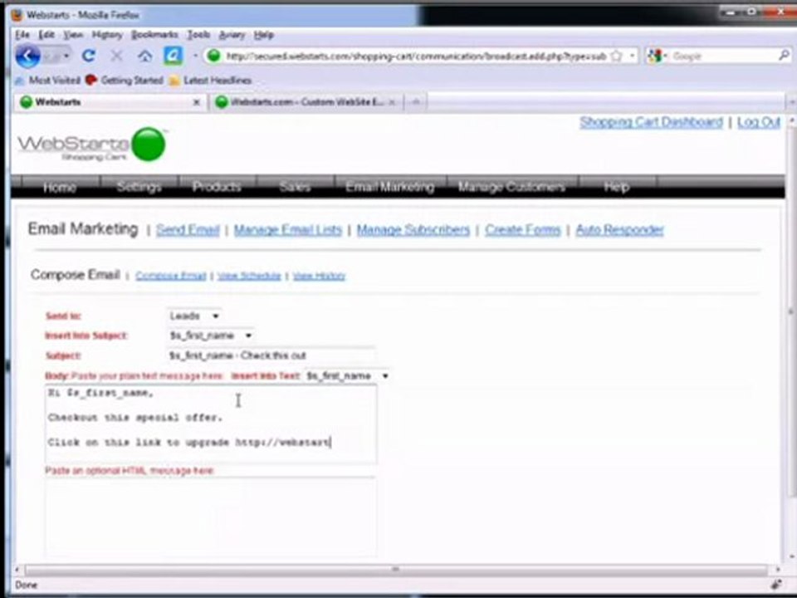Open the address bar history dropdown arrow
Screen dimensions: 797x598
click(632, 56)
